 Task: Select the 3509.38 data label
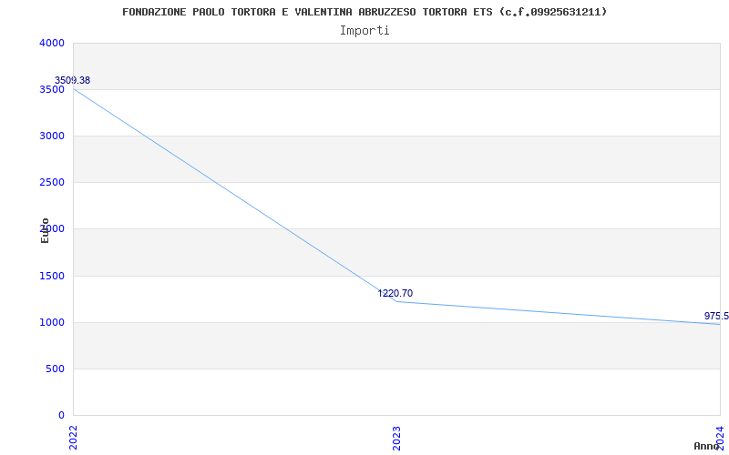72,80
